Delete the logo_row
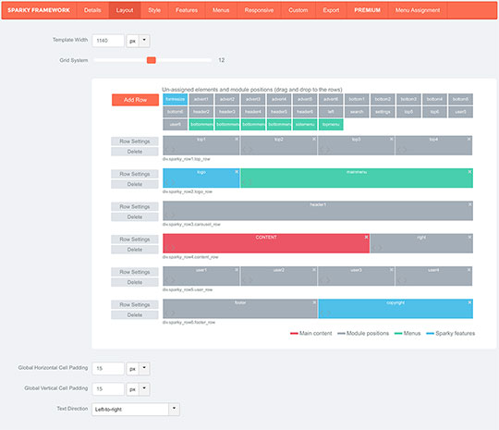The height and width of the screenshot is (430, 499). click(135, 184)
